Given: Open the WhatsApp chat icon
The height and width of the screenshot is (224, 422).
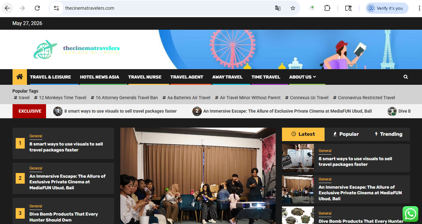Looking at the screenshot, I should click(410, 214).
